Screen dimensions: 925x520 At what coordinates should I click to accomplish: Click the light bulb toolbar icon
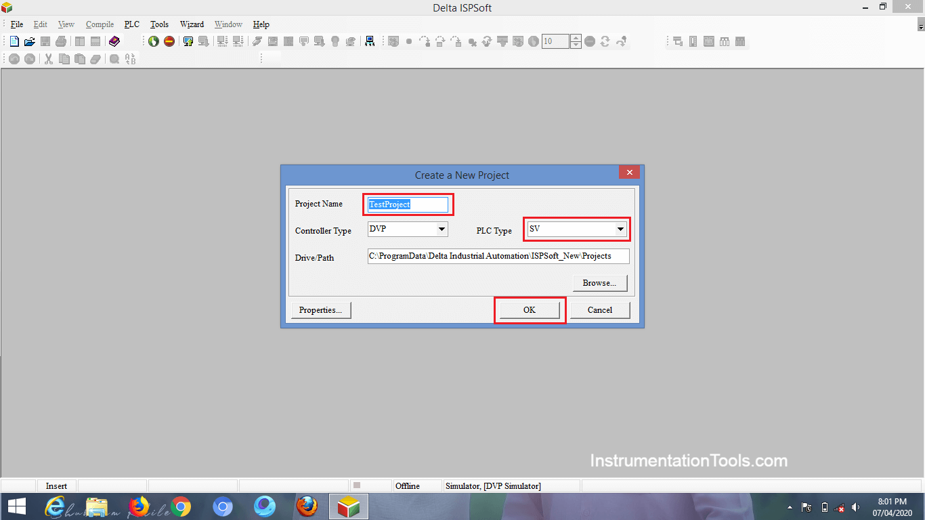[335, 41]
